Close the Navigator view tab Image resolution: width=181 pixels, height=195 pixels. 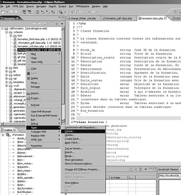click(17, 18)
